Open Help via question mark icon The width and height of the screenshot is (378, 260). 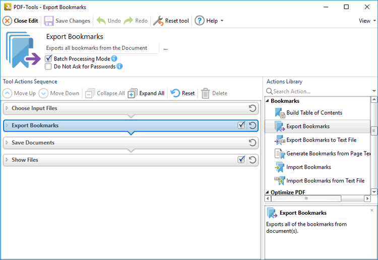click(x=200, y=21)
